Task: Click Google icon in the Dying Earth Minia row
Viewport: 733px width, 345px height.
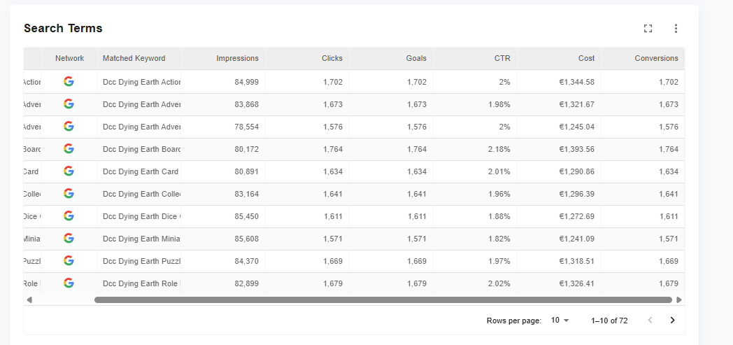Action: tap(69, 239)
